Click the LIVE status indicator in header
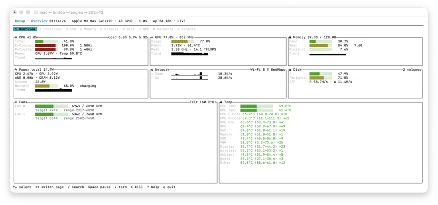Viewport: 438px width, 205px height. pyautogui.click(x=181, y=21)
